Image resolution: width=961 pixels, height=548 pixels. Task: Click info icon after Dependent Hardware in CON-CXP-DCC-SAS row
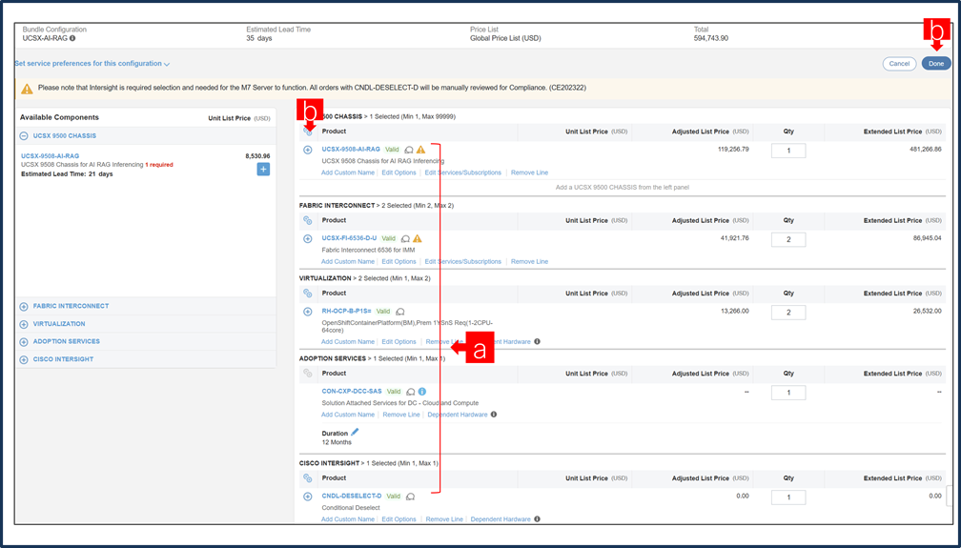tap(494, 415)
